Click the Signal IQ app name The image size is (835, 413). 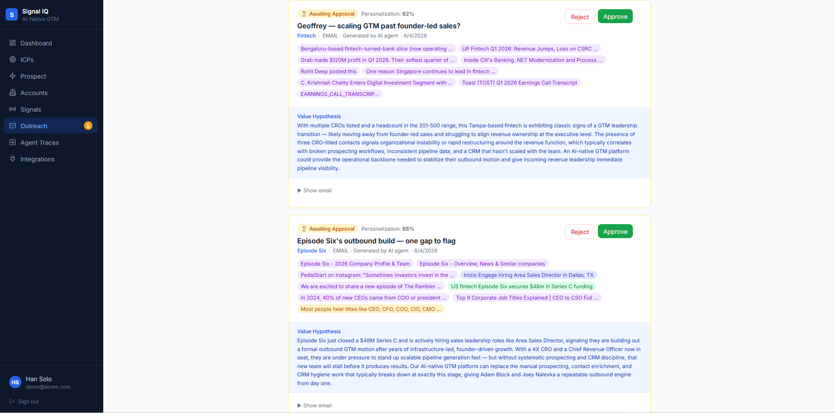click(x=35, y=11)
